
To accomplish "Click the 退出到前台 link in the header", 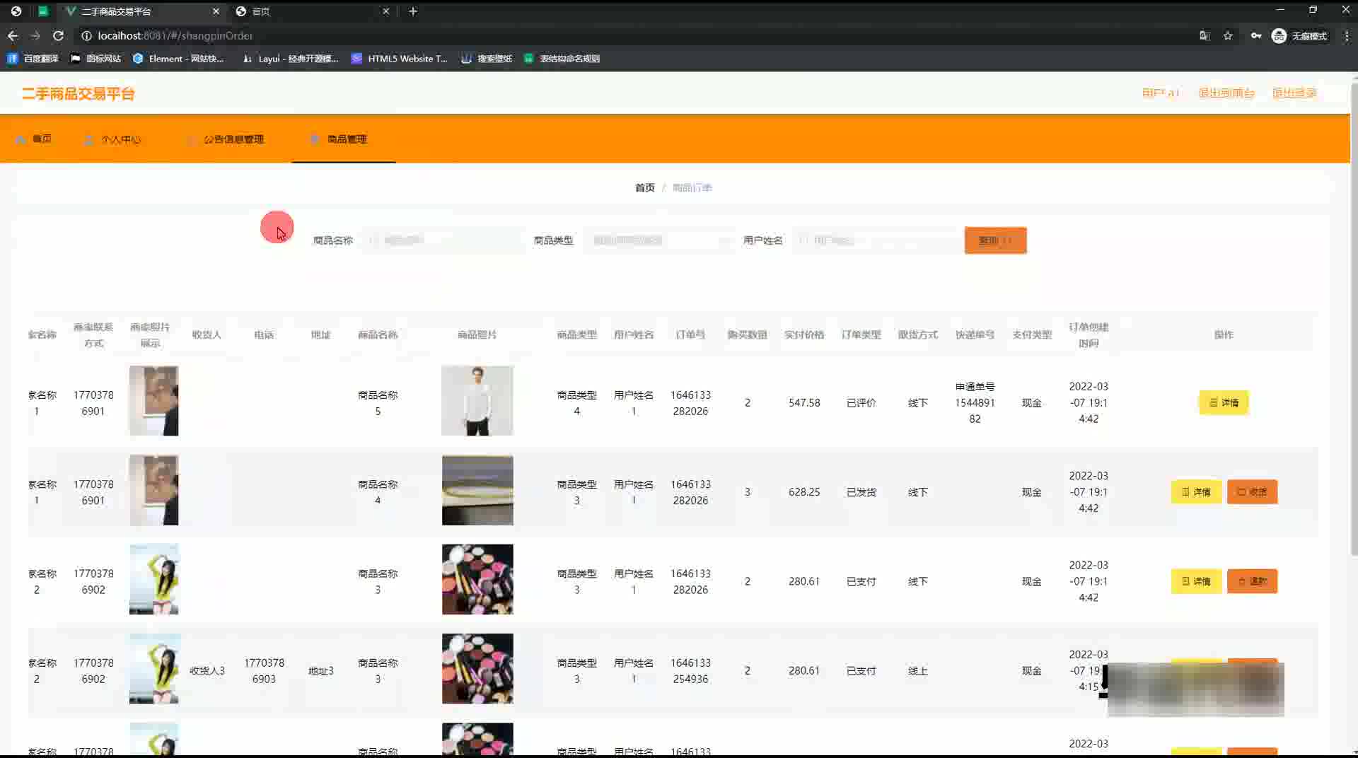I will tap(1226, 93).
